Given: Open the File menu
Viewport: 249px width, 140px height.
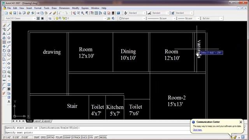Looking at the screenshot, I should click(9, 8).
